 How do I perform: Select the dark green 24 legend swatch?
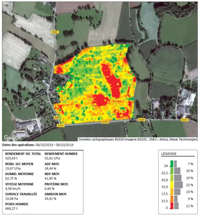click(172, 163)
